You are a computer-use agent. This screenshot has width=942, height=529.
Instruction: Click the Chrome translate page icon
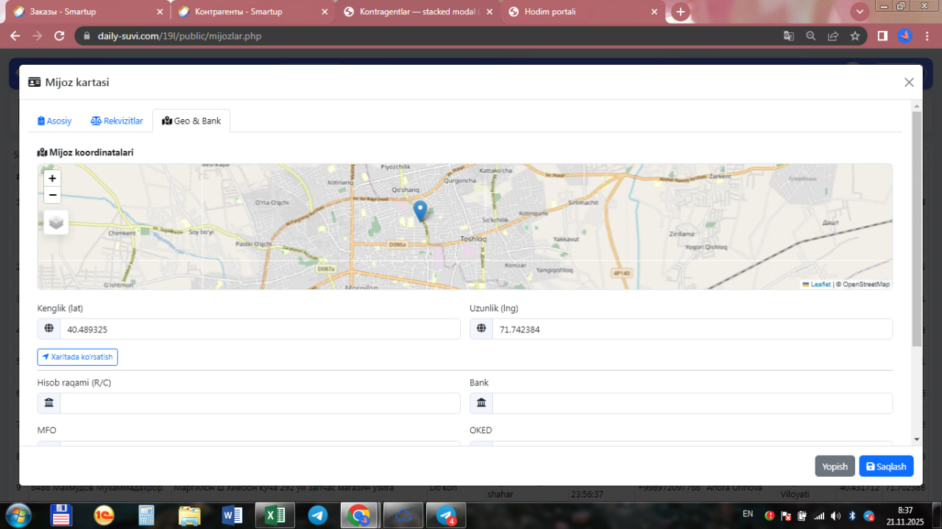coord(788,36)
